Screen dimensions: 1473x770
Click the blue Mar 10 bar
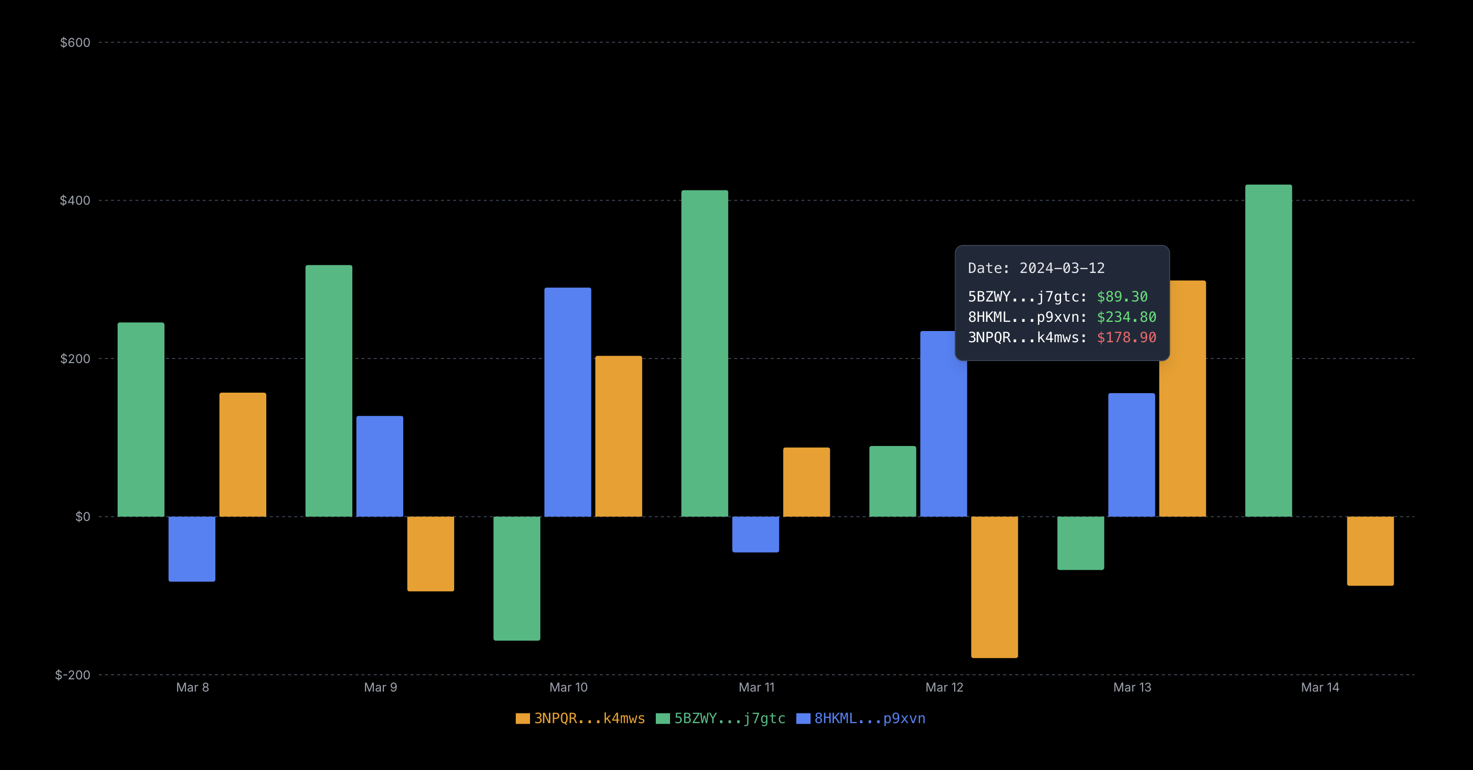[x=567, y=402]
